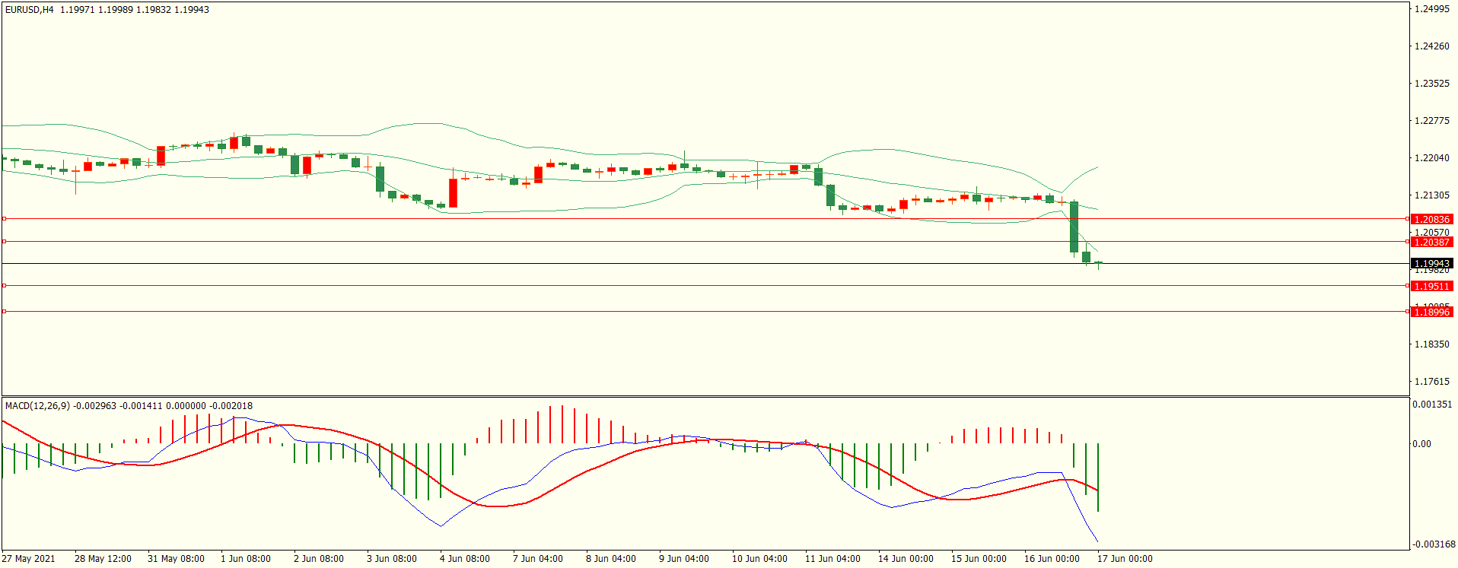Viewport: 1458px width, 568px height.
Task: Click the 1.19511 red price level label
Action: click(1431, 287)
